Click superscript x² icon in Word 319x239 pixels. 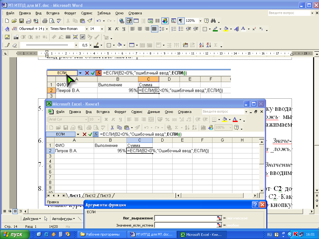tap(254, 29)
